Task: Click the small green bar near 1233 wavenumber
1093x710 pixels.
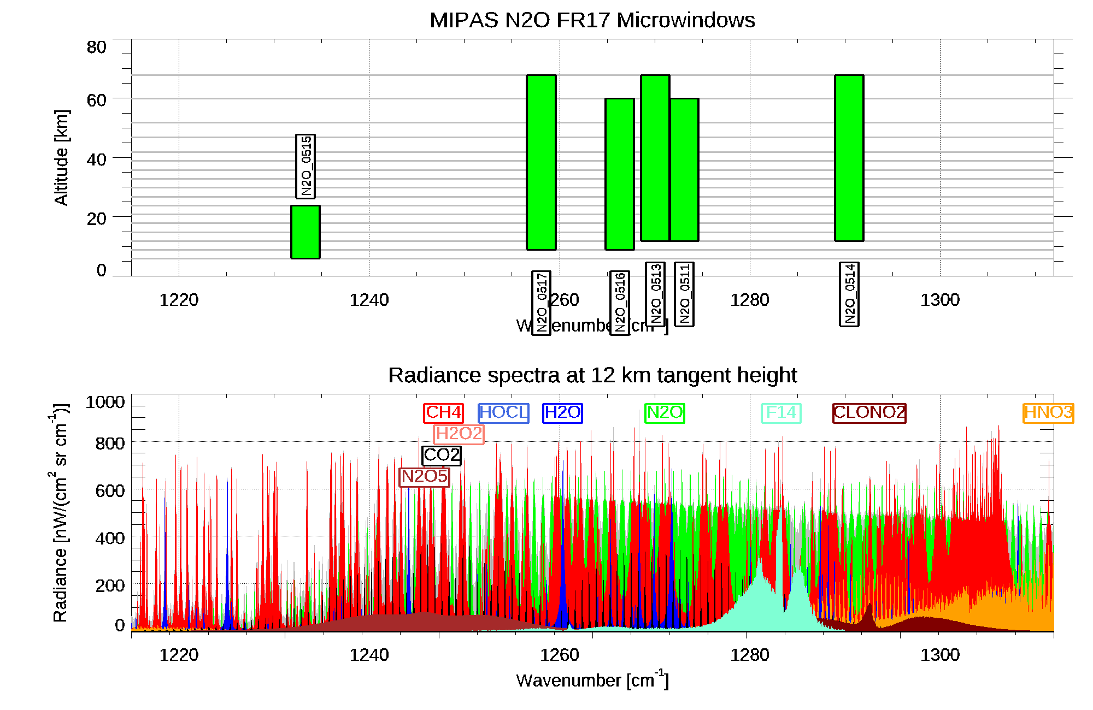Action: [305, 232]
